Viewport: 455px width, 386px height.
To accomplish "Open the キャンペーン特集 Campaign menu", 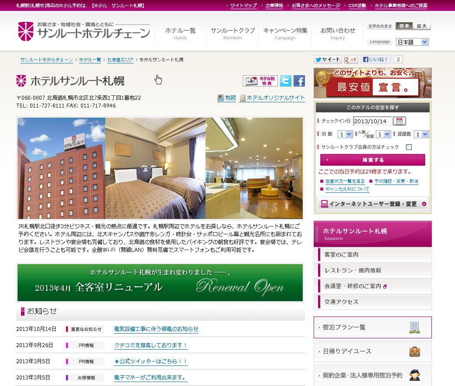I will (285, 33).
